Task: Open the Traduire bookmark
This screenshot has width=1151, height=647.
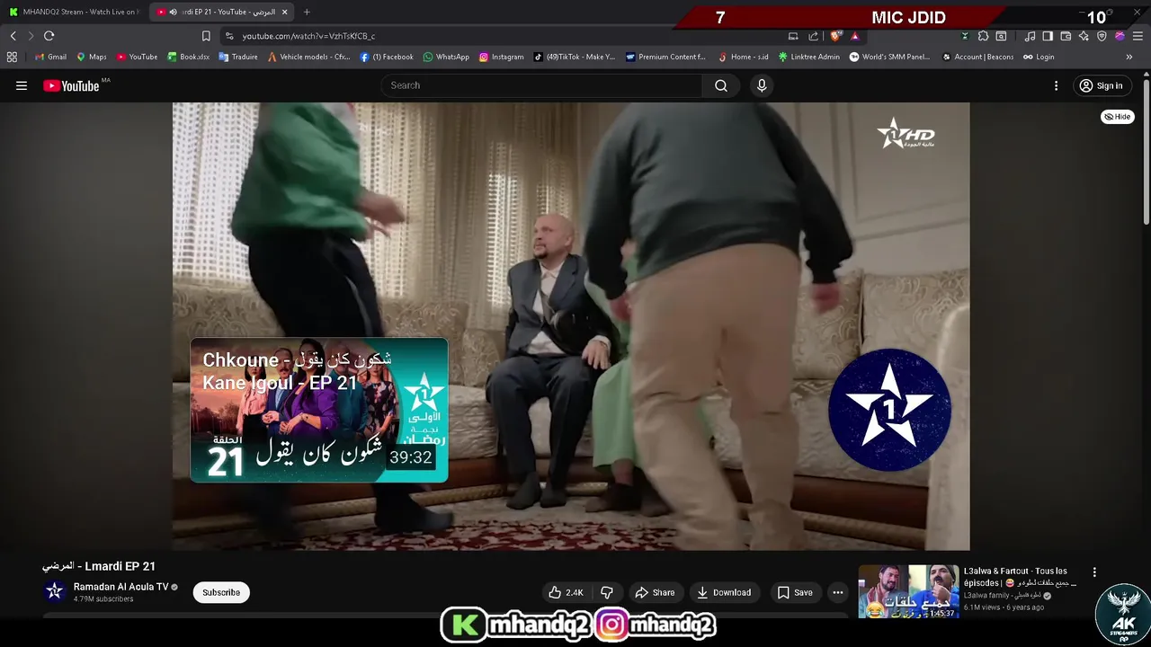Action: [x=238, y=57]
